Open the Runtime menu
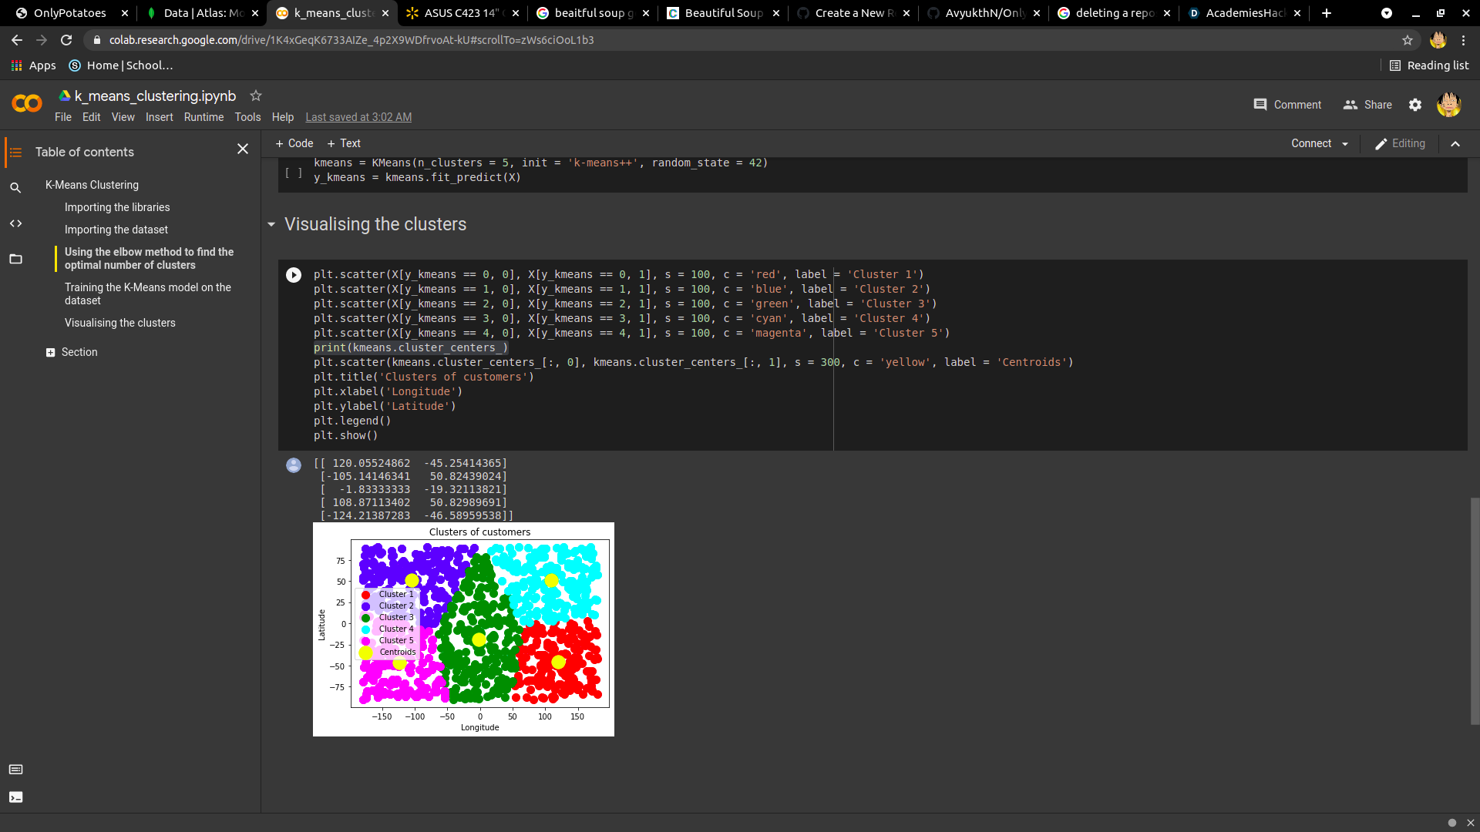 click(x=203, y=117)
